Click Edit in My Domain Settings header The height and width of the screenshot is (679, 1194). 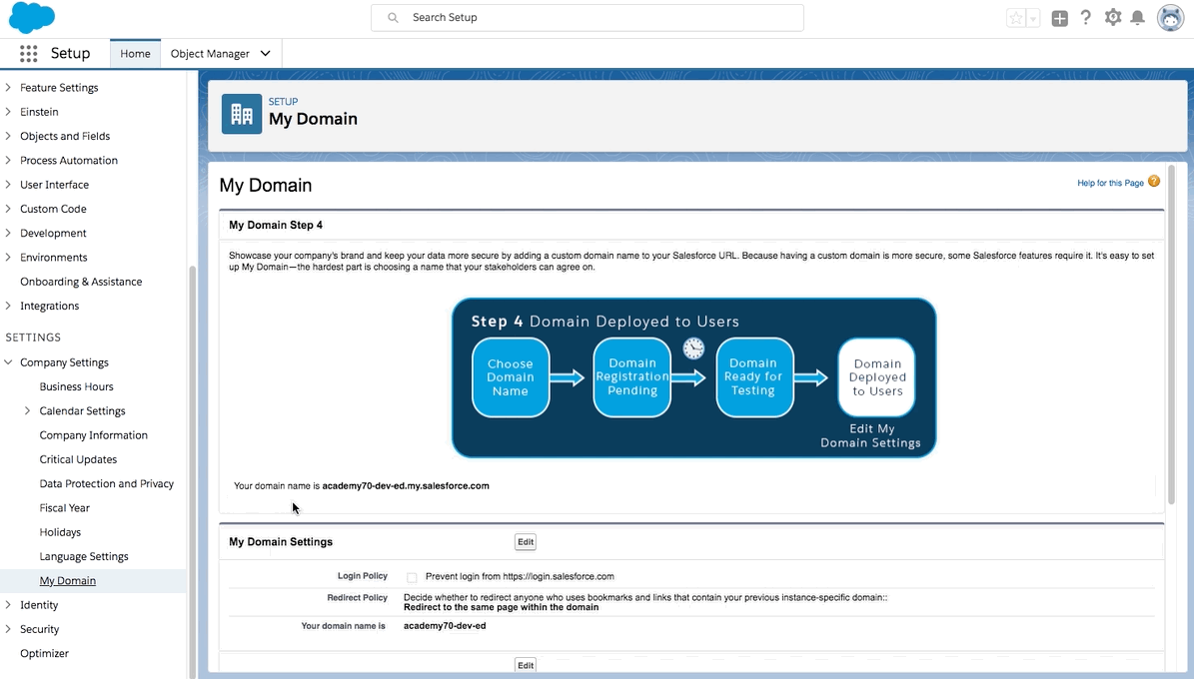click(526, 542)
